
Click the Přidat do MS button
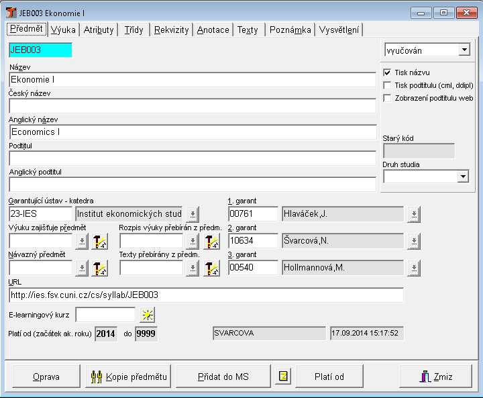(223, 377)
